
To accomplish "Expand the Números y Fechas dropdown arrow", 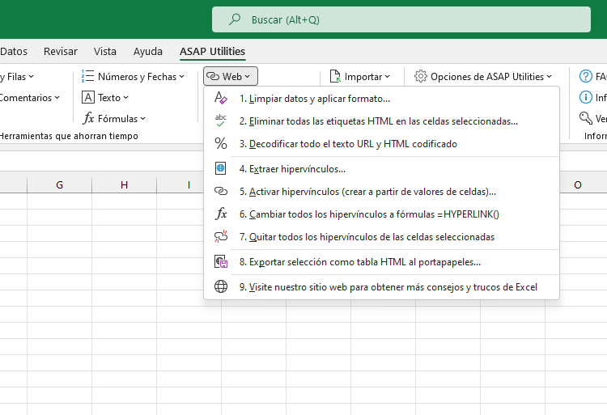I will (x=181, y=77).
